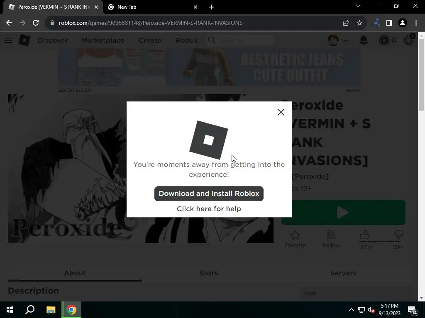This screenshot has width=425, height=318.
Task: Open network status tray icon
Action: [x=361, y=310]
